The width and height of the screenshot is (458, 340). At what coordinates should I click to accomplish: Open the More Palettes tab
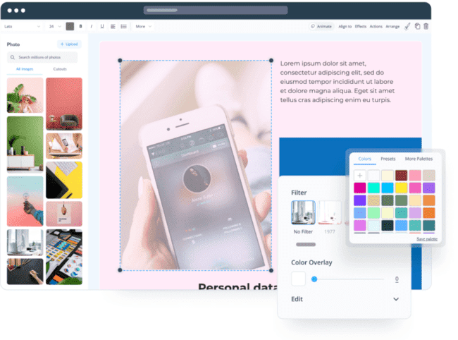pos(419,159)
